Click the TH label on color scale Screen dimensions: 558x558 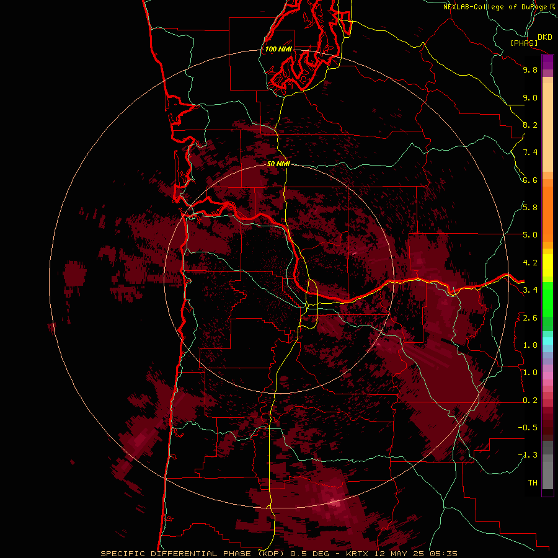coord(533,483)
